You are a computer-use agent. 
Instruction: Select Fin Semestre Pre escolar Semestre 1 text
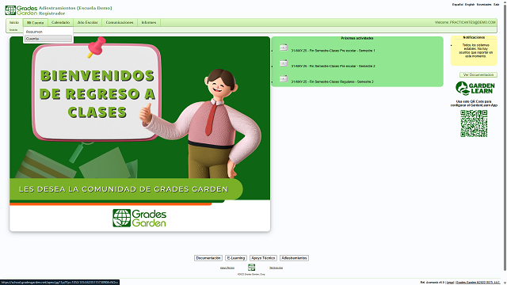pos(333,51)
